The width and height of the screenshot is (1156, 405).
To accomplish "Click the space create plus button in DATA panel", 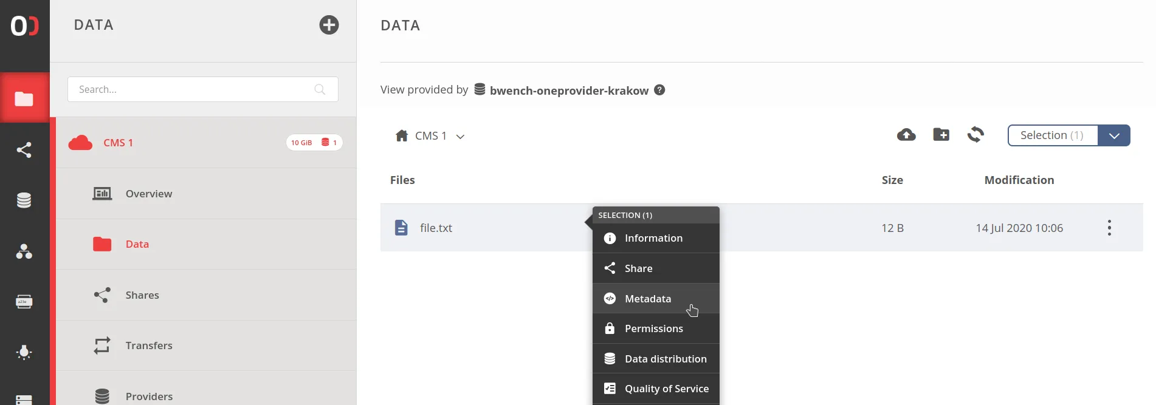I will pyautogui.click(x=328, y=26).
